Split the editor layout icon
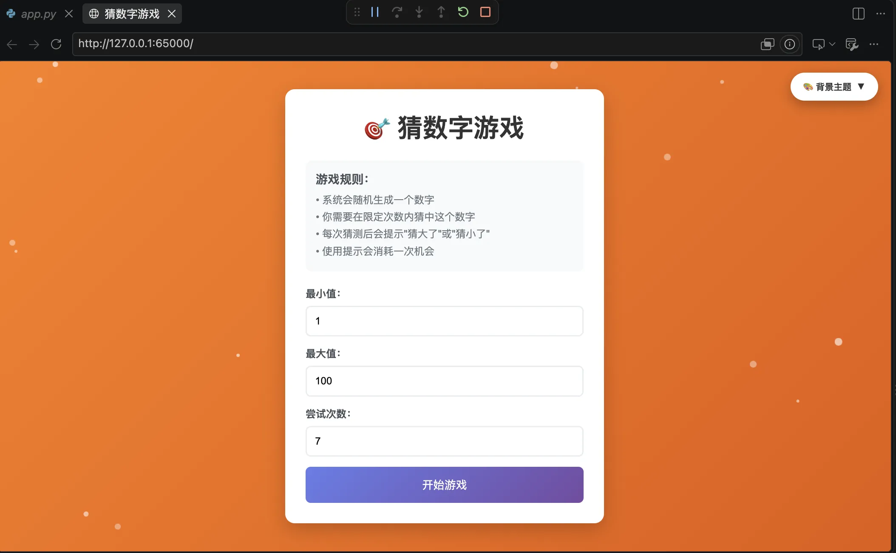 click(x=859, y=14)
